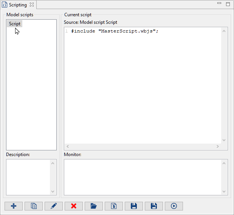Click the Scripting tab

pos(18,5)
